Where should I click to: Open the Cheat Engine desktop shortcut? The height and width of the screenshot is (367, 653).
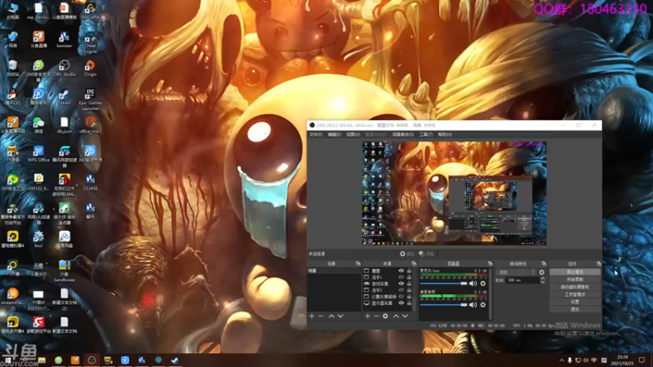(90, 43)
